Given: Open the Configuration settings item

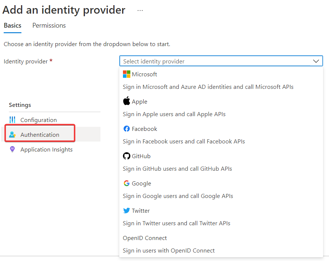Looking at the screenshot, I should pyautogui.click(x=38, y=120).
